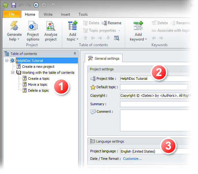Expand the Add topic dropdown arrow
This screenshot has width=198, height=174.
point(78,39)
